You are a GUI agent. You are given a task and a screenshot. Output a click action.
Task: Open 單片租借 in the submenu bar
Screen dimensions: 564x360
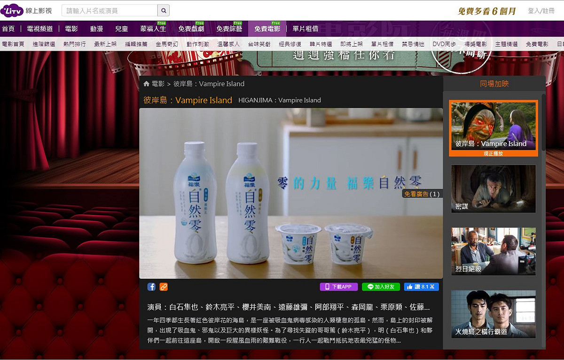click(383, 44)
